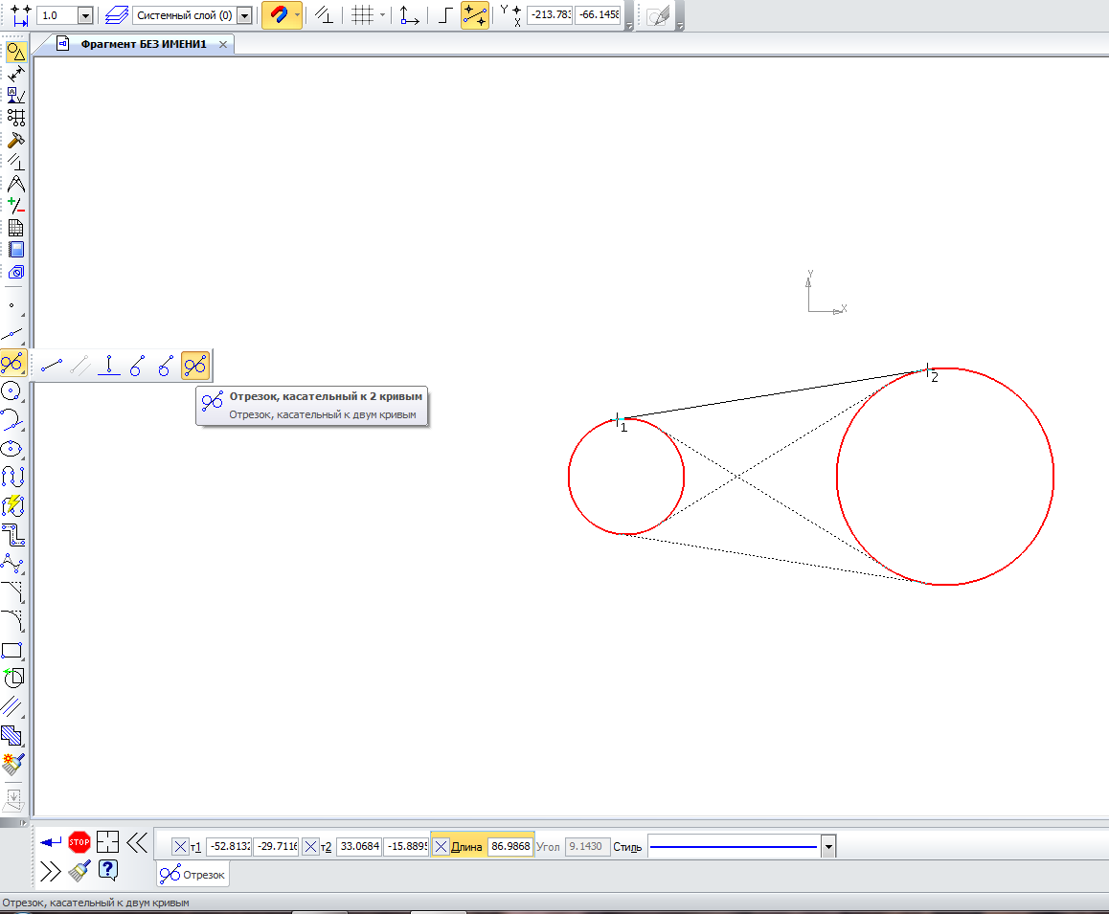Click the Длина value field 86.9868
Image resolution: width=1109 pixels, height=914 pixels.
point(509,846)
